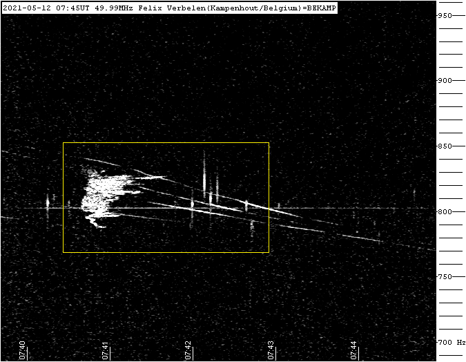
Task: Select the 07:40 time axis marker
Action: click(23, 350)
